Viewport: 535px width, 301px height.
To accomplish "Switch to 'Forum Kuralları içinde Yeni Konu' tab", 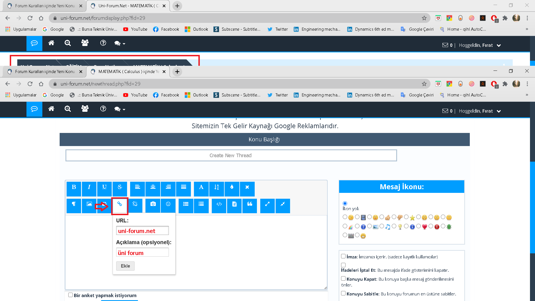I will pyautogui.click(x=45, y=72).
